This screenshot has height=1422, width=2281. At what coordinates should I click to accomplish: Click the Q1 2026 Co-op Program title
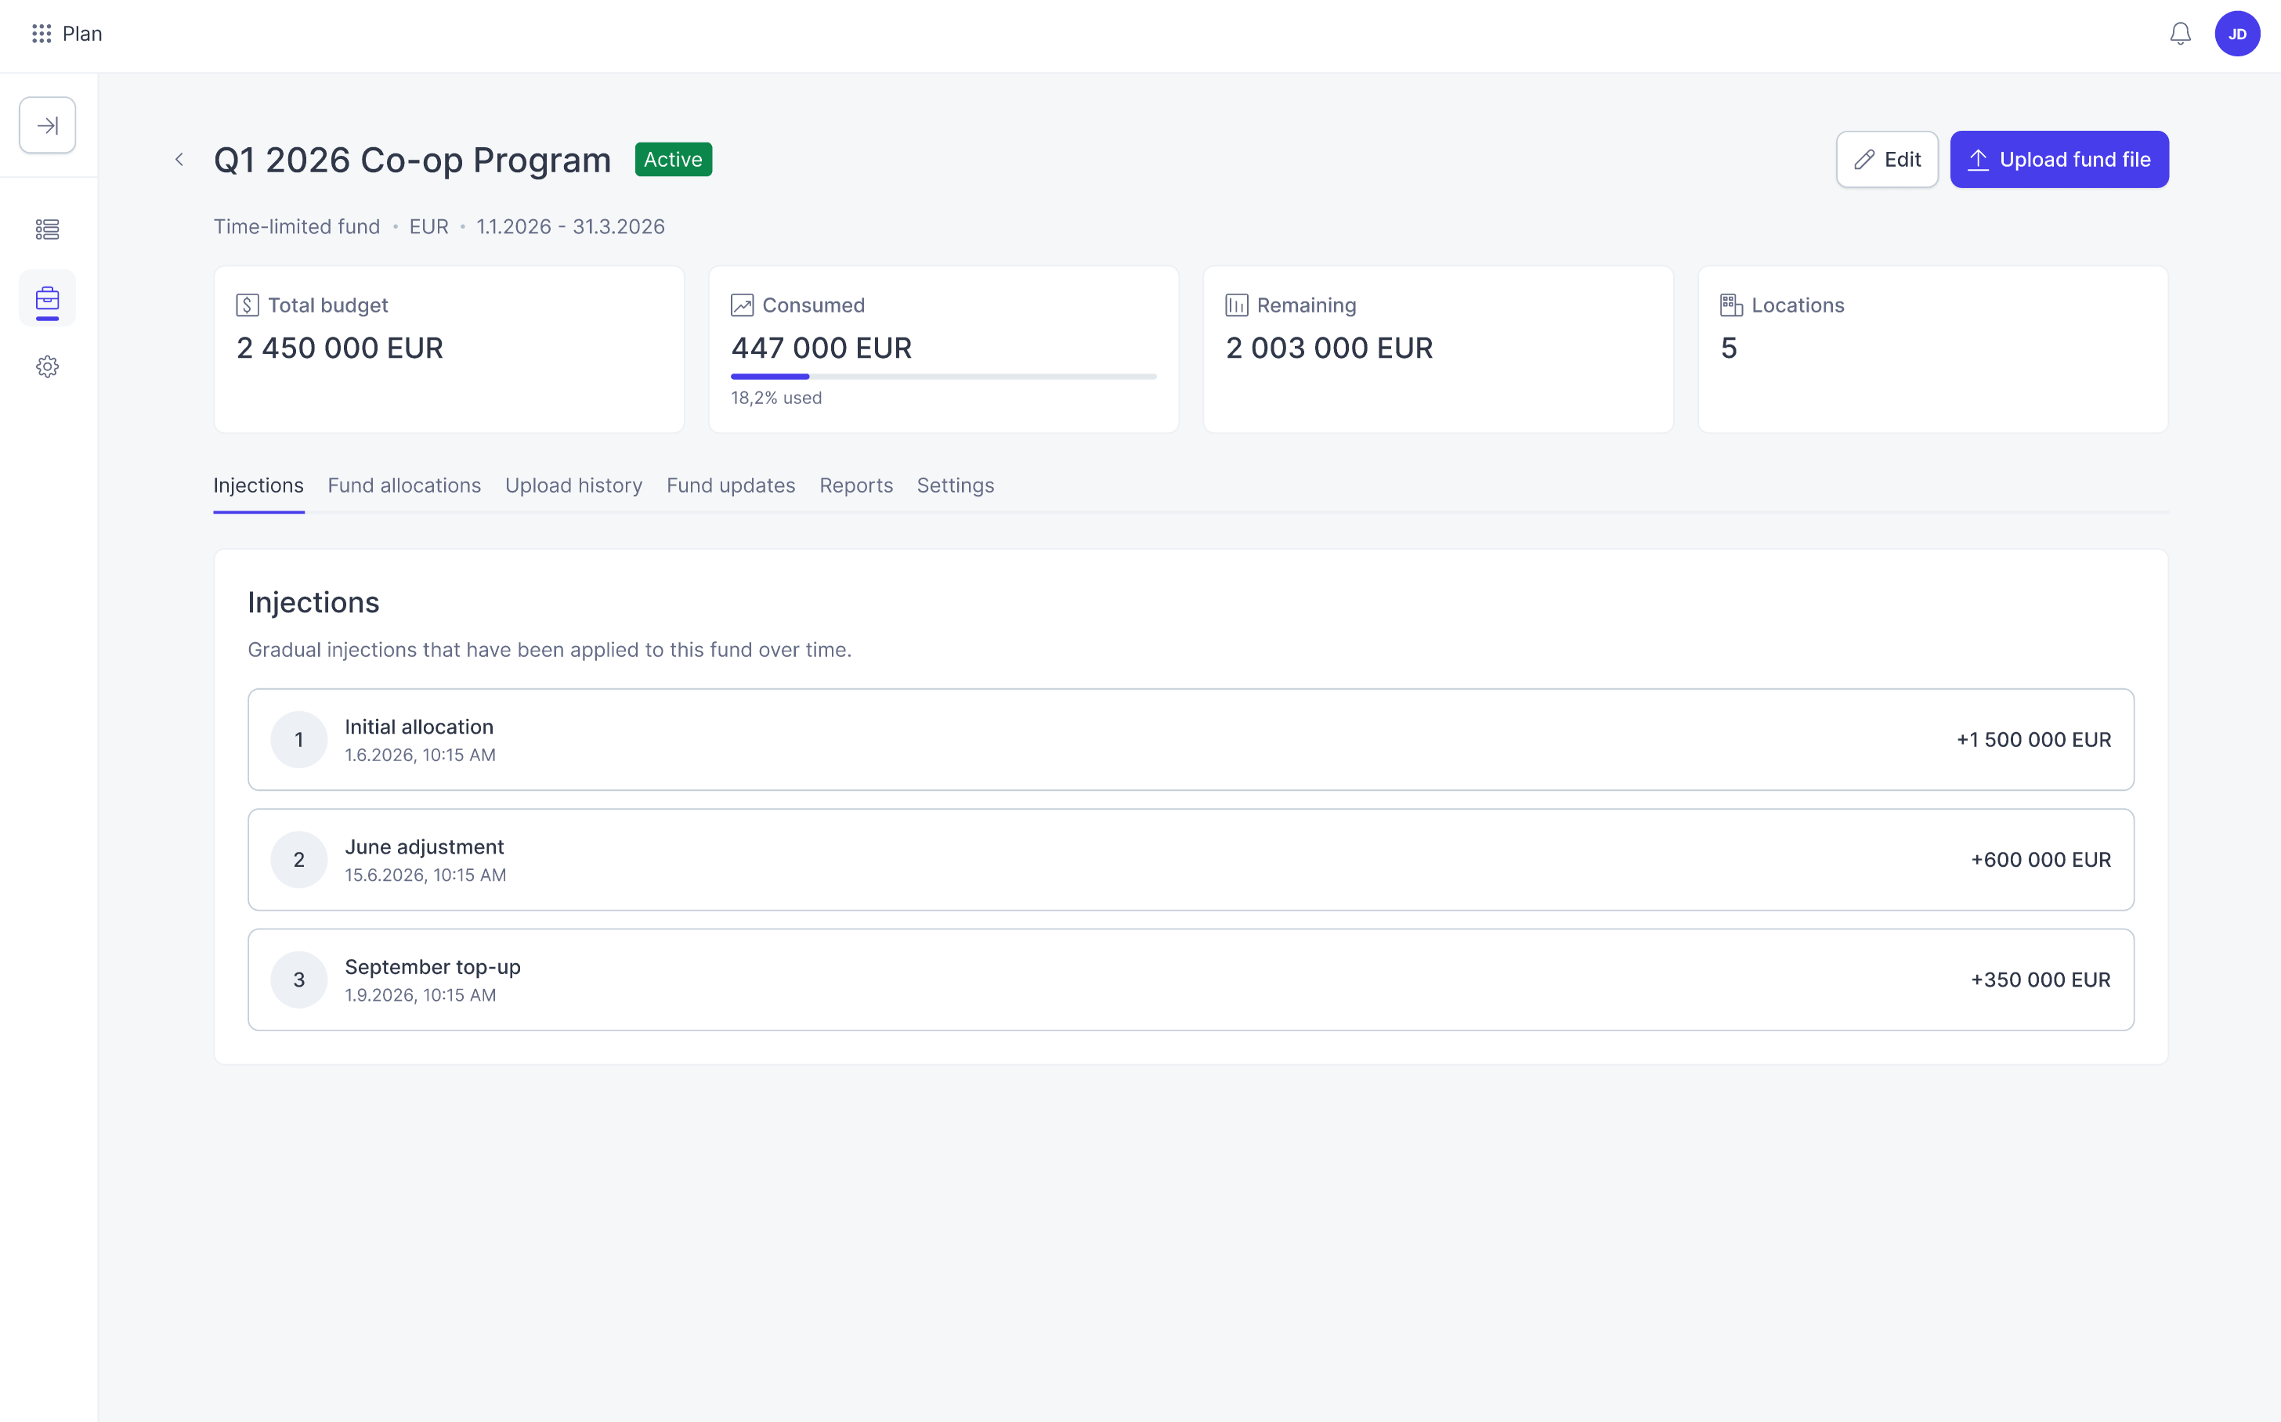pos(412,160)
